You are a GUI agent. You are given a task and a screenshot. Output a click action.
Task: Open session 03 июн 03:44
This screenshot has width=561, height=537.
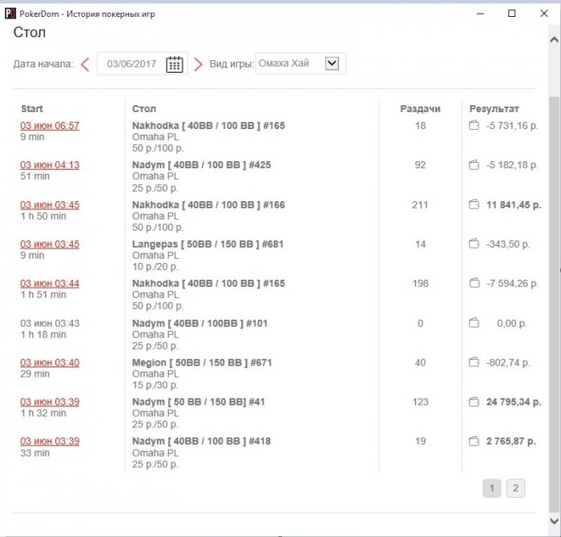50,284
